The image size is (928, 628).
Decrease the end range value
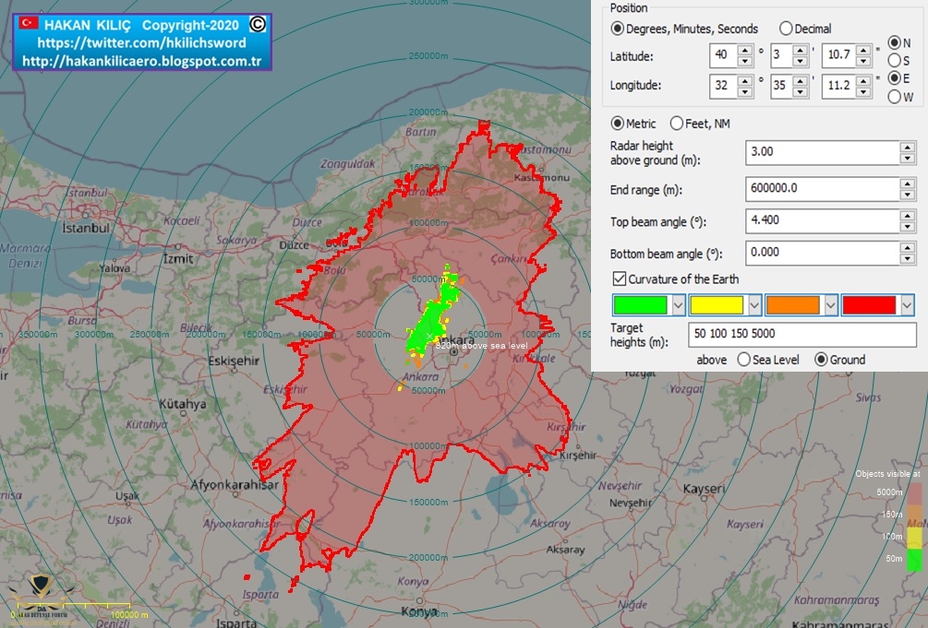pos(908,195)
